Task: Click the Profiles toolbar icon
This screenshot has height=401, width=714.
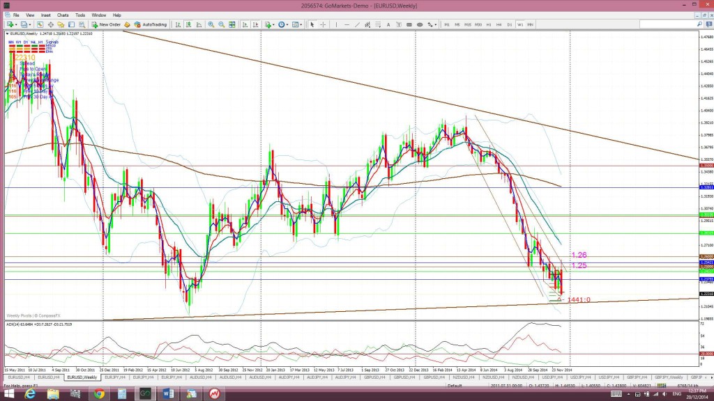Action: (24, 24)
